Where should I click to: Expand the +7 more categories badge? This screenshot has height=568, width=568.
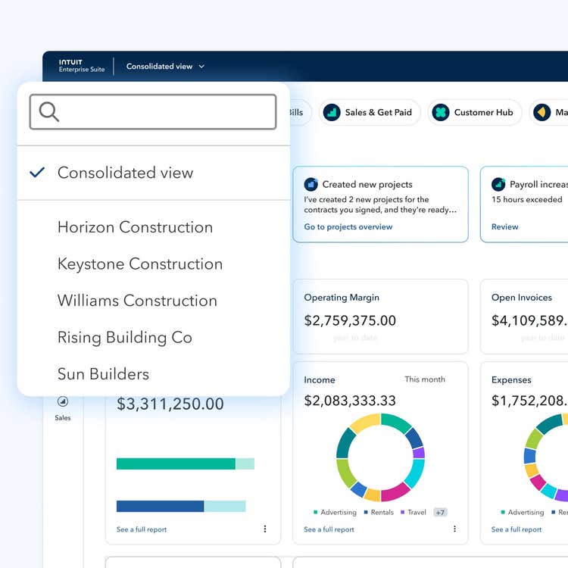point(440,512)
